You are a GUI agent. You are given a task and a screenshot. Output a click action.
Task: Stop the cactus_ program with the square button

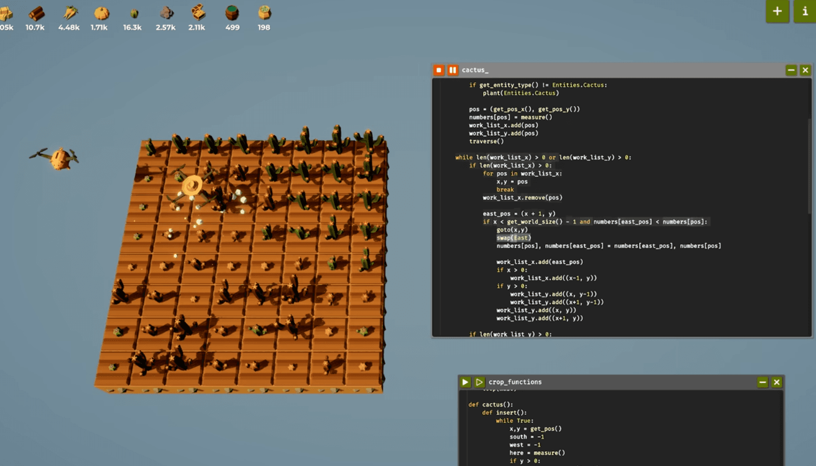[x=438, y=70]
